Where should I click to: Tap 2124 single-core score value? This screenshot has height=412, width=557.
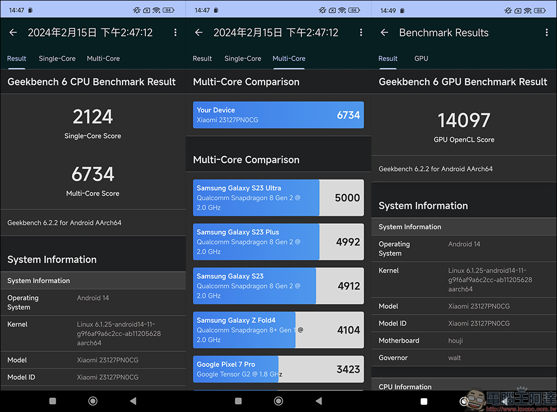[92, 116]
